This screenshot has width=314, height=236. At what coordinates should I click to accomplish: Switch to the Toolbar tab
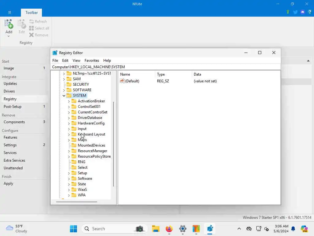click(32, 12)
